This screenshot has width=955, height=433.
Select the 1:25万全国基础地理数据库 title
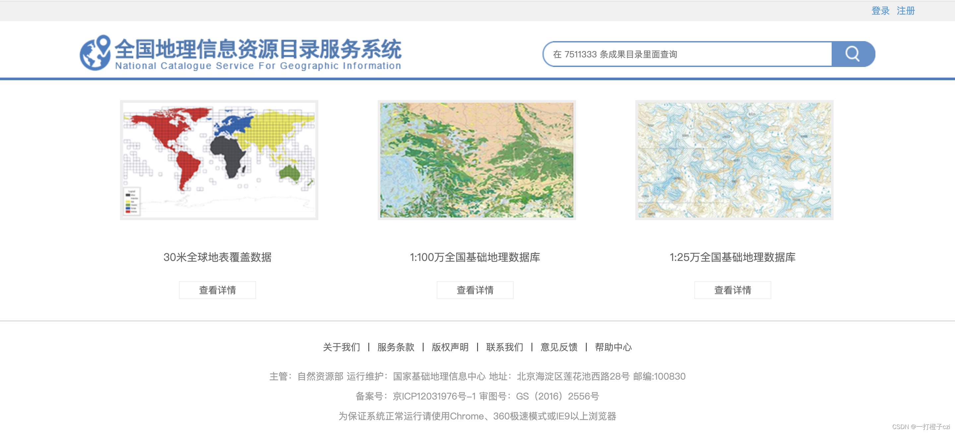(x=732, y=257)
